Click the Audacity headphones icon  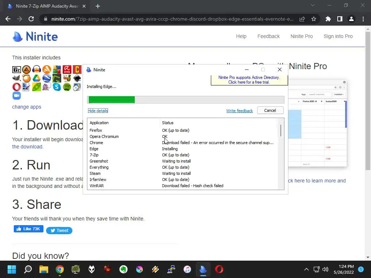click(x=37, y=69)
